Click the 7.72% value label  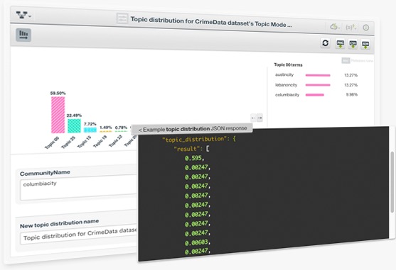click(x=90, y=124)
